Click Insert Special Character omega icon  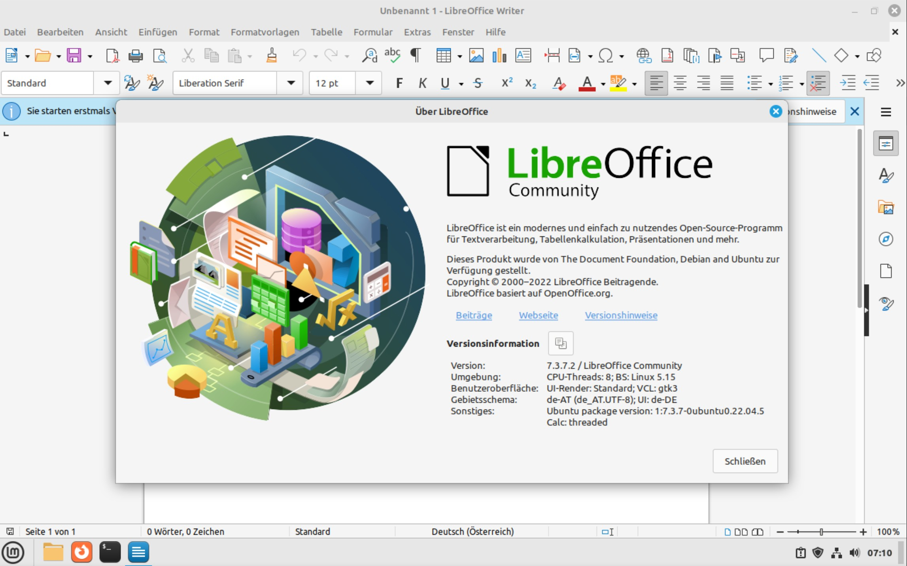pyautogui.click(x=605, y=56)
